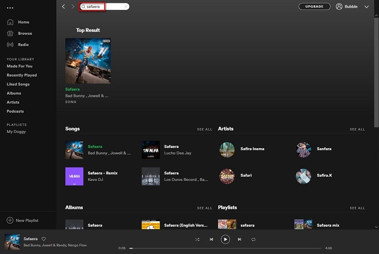Seek in the playback progress bar
The height and width of the screenshot is (254, 379).
point(226,248)
